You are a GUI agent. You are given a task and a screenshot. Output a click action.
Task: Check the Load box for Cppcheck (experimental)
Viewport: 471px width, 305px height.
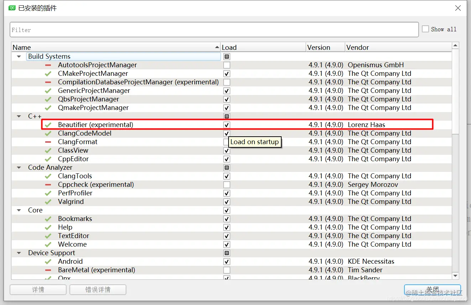coord(227,185)
